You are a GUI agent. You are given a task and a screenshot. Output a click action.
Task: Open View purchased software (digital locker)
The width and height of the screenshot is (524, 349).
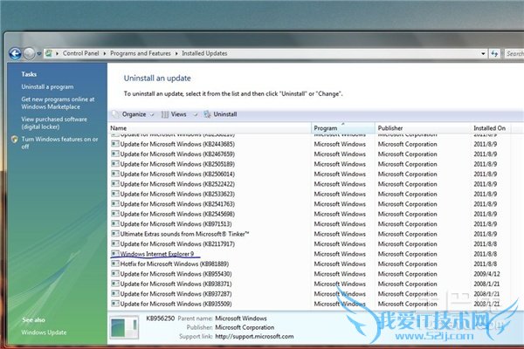tap(54, 123)
